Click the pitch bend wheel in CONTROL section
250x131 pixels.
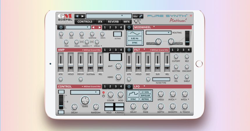(x=61, y=102)
